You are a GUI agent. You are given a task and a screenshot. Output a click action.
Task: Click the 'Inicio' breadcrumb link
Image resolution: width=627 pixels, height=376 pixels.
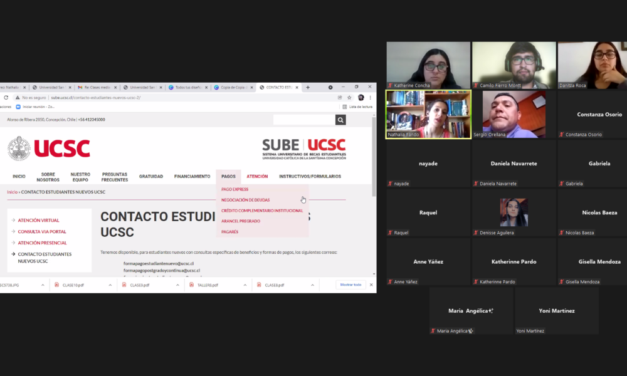pyautogui.click(x=12, y=192)
